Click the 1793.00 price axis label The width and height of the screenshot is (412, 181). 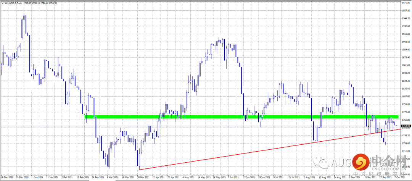click(x=406, y=105)
